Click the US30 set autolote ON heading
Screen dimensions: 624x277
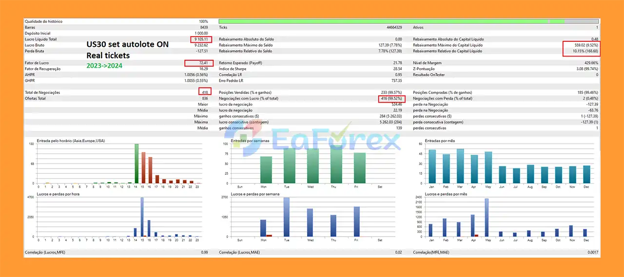[x=127, y=44]
